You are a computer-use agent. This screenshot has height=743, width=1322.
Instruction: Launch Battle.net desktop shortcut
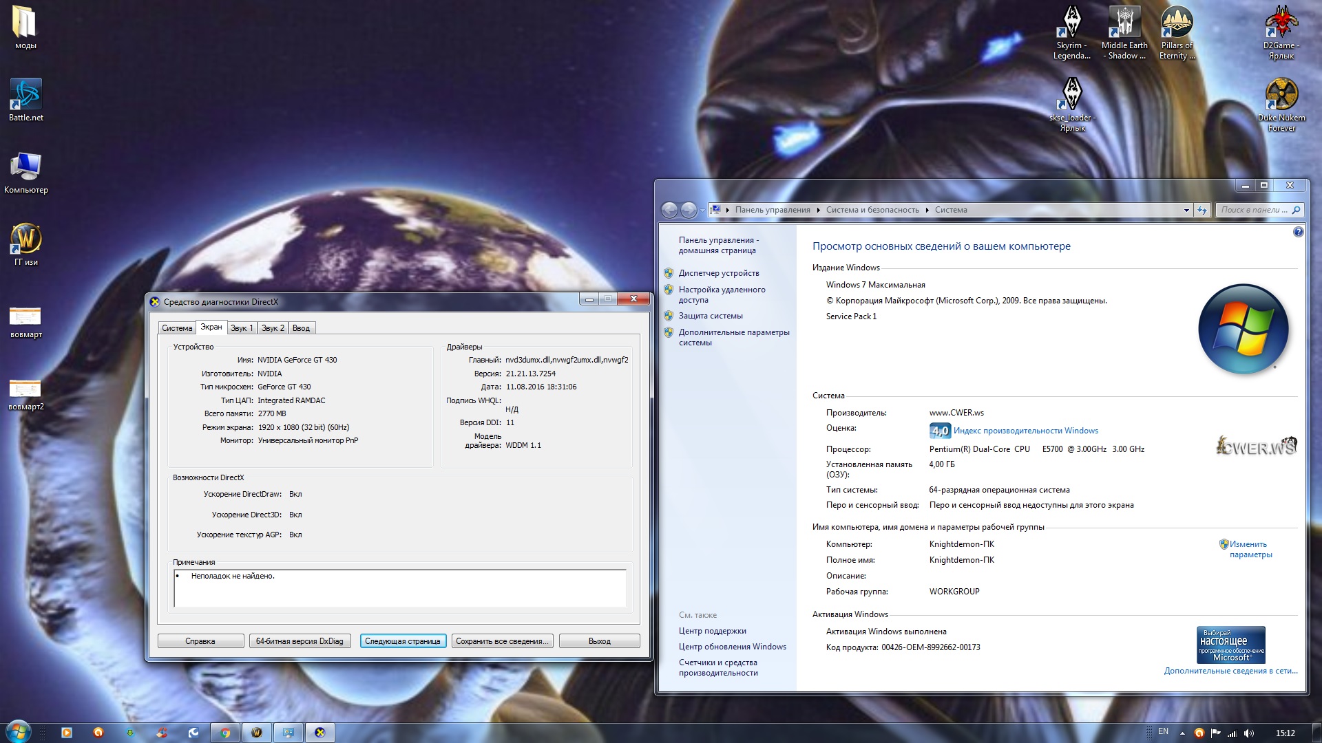25,100
